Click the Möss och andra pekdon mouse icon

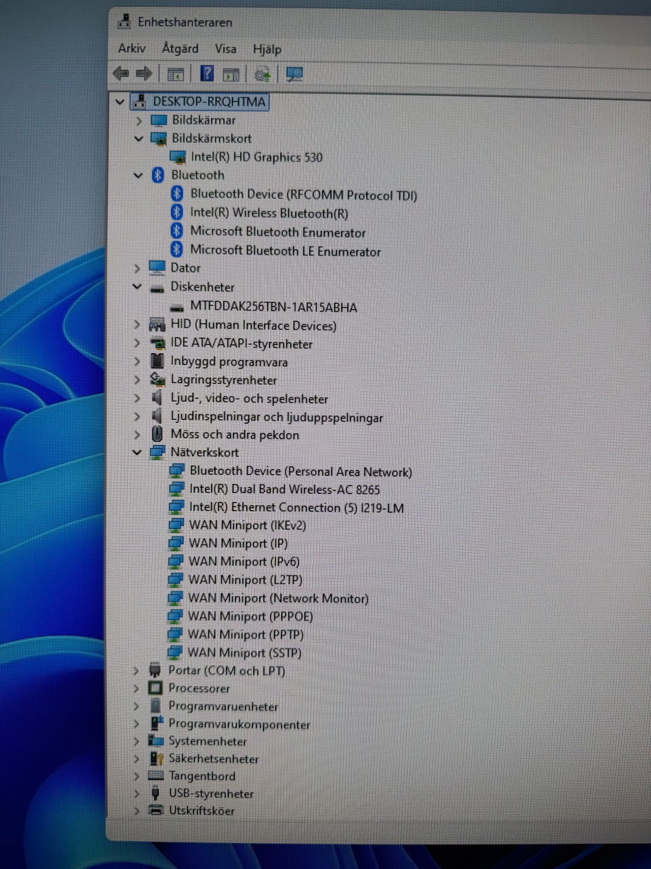(x=157, y=434)
